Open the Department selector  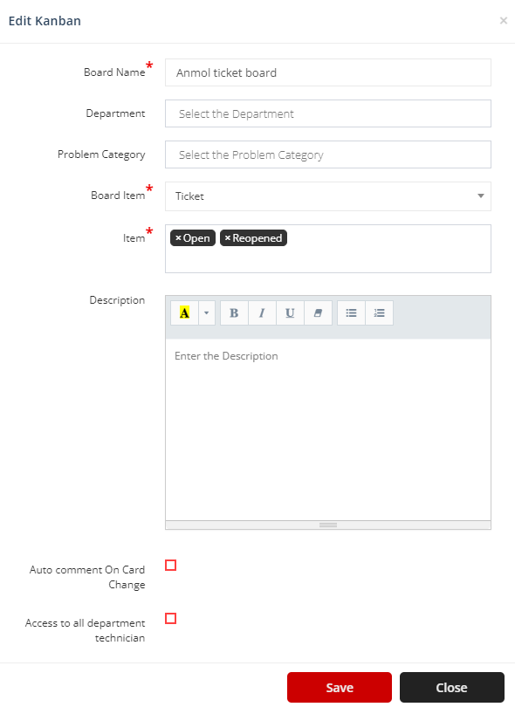click(x=328, y=113)
